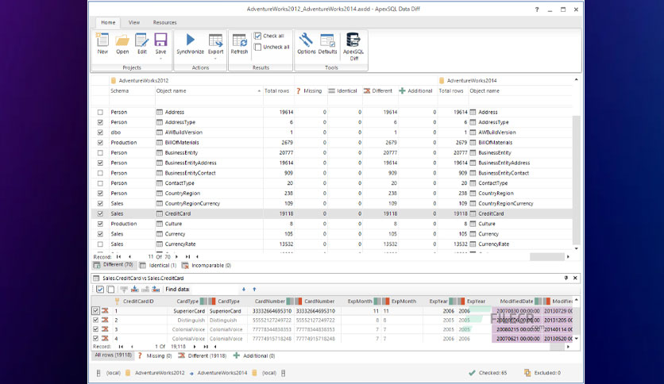Toggle the Check all checkbox
664x384 pixels.
click(x=258, y=36)
